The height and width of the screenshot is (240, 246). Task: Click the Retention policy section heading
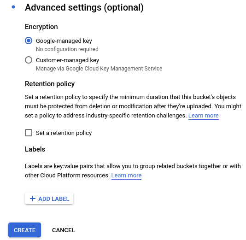[50, 84]
